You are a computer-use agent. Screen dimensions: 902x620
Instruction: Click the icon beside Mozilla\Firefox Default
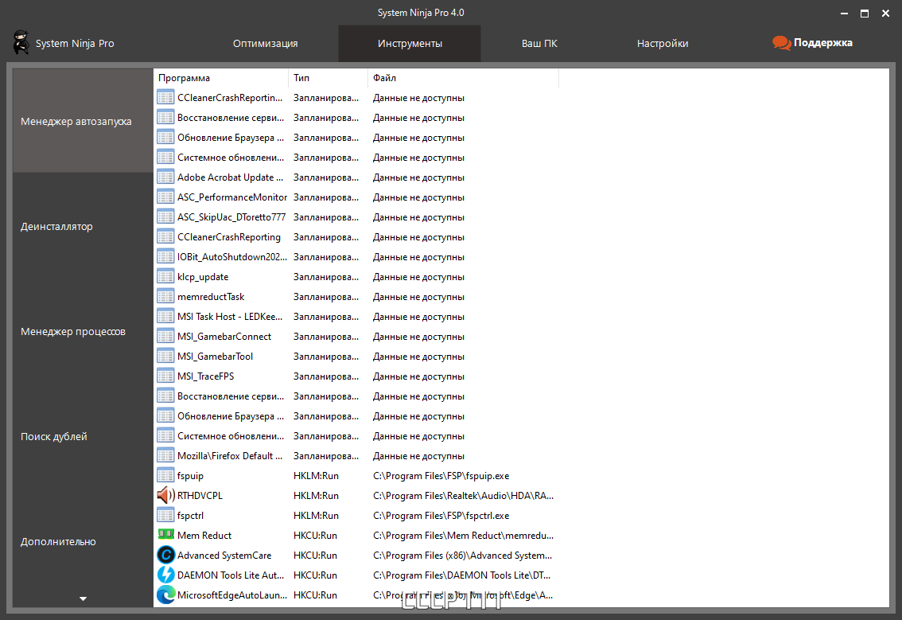click(165, 455)
